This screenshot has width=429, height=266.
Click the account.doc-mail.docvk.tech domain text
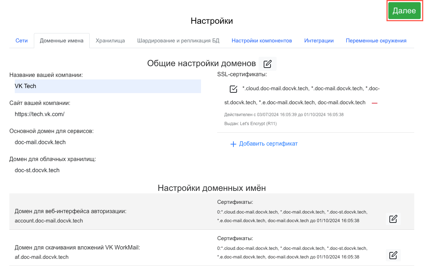coord(49,221)
